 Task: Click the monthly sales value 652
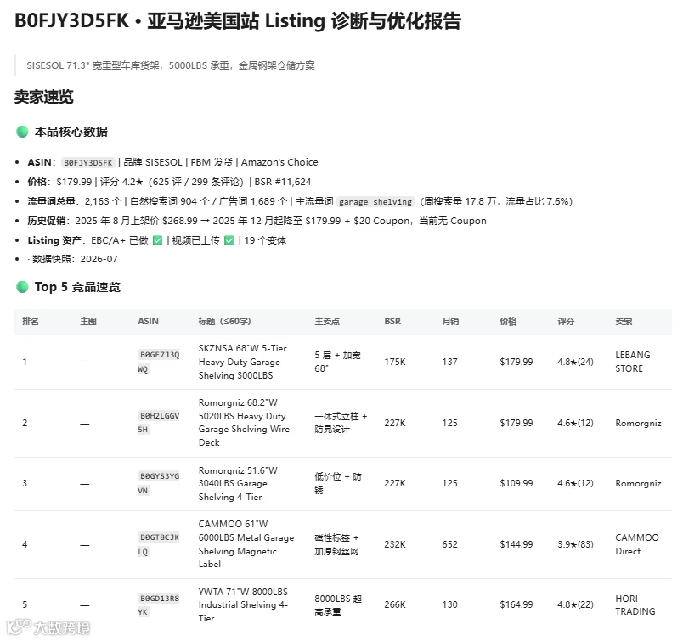(449, 544)
